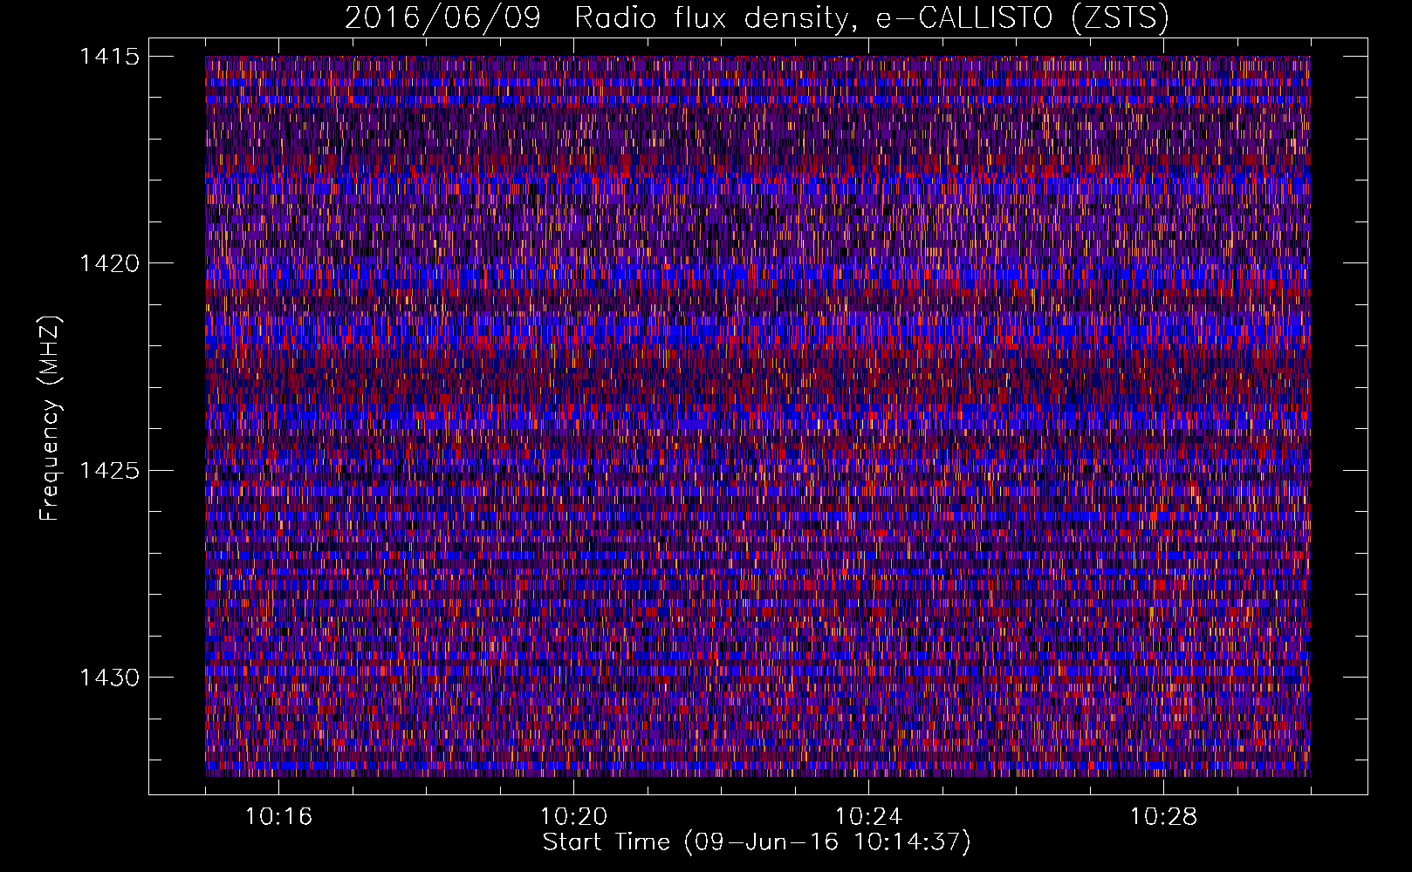1412x872 pixels.
Task: Click the 10:20 time axis label
Action: click(x=573, y=817)
